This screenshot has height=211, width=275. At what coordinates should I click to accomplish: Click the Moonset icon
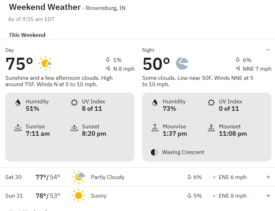211,128
